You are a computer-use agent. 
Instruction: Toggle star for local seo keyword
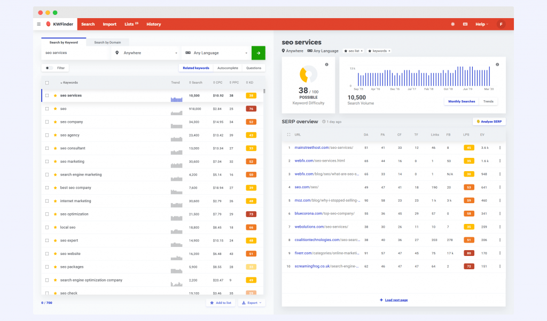pos(55,227)
